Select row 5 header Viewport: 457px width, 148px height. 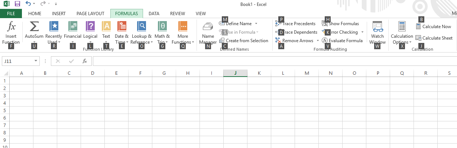[x=4, y=110]
